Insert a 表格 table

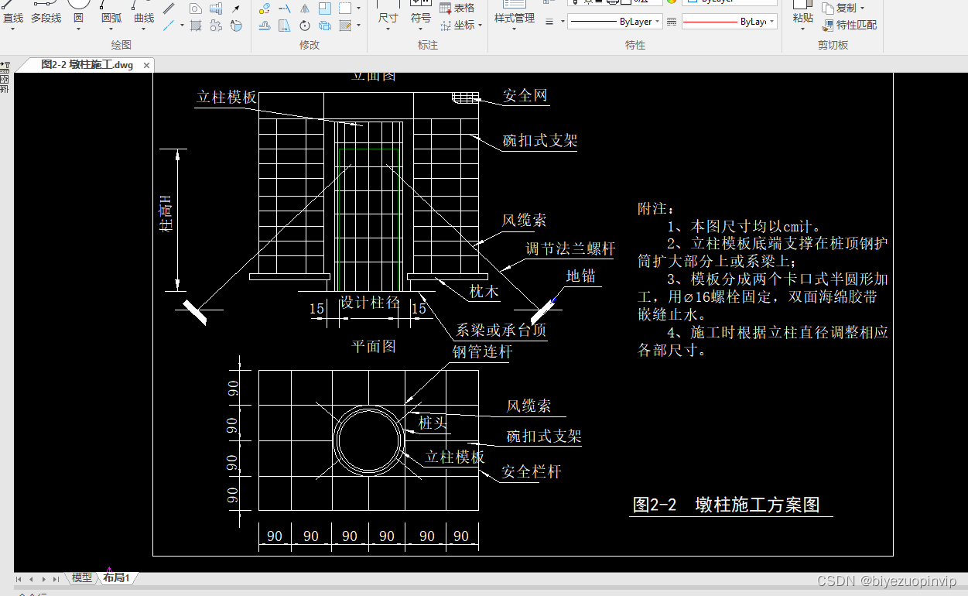click(457, 8)
